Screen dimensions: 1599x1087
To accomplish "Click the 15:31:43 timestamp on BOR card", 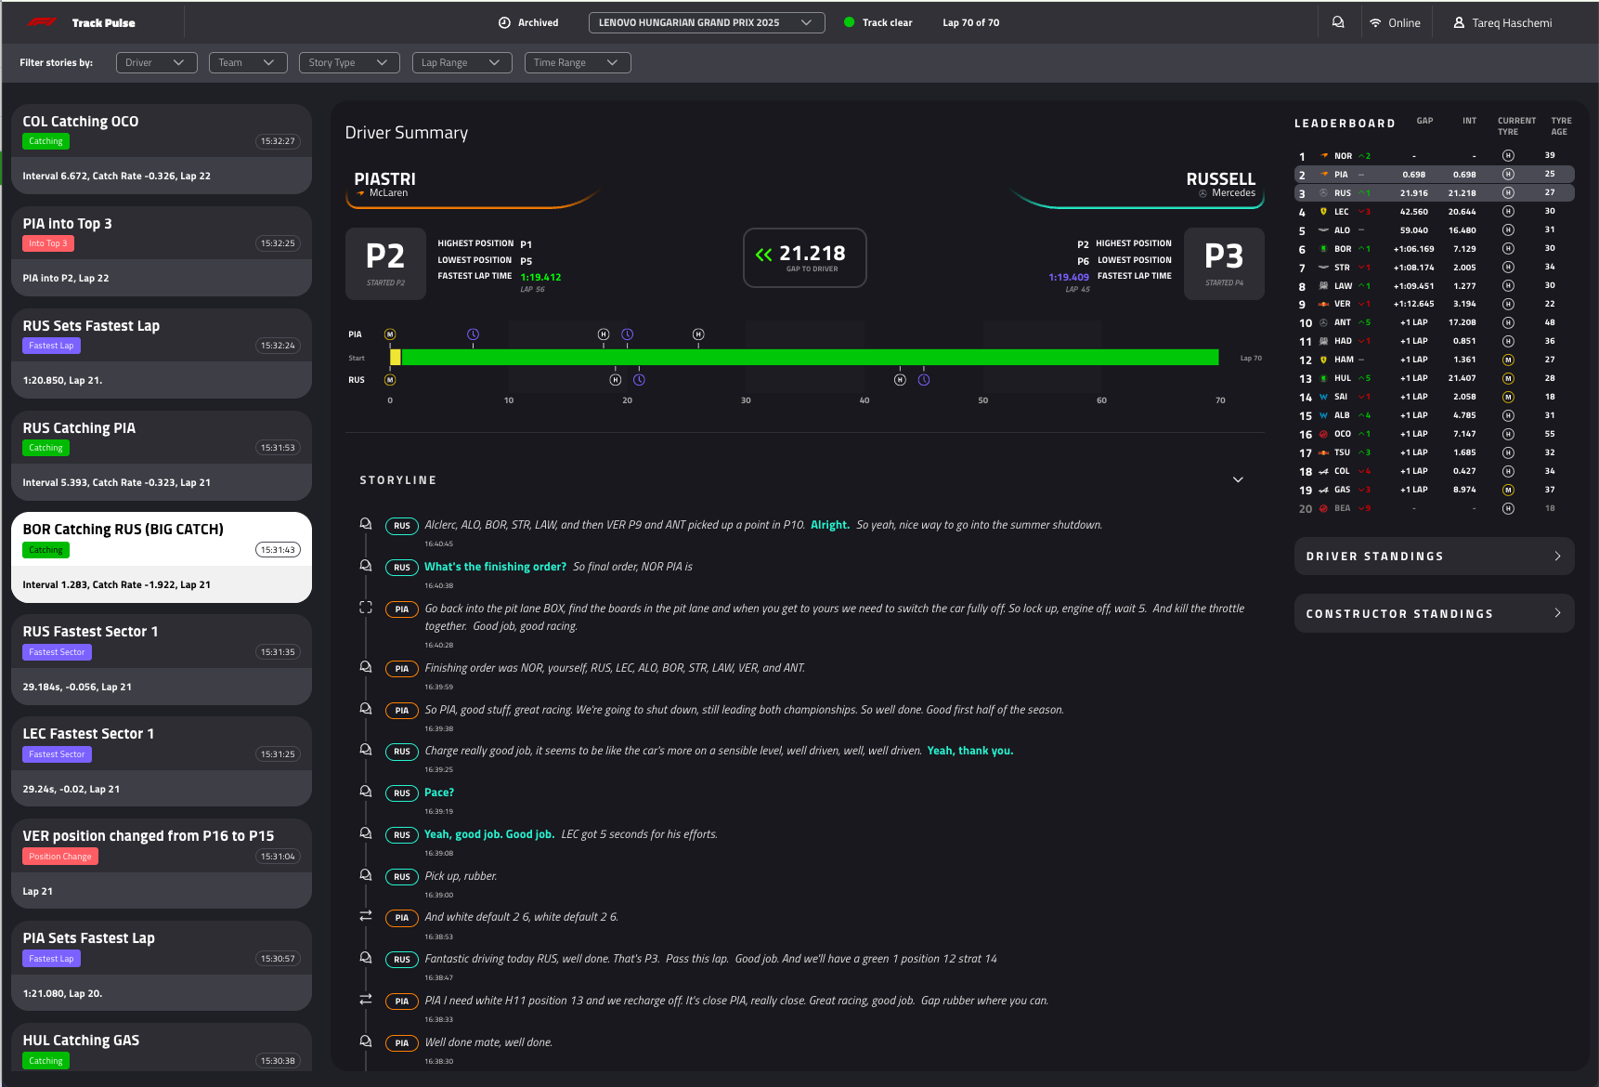I will click(x=279, y=550).
